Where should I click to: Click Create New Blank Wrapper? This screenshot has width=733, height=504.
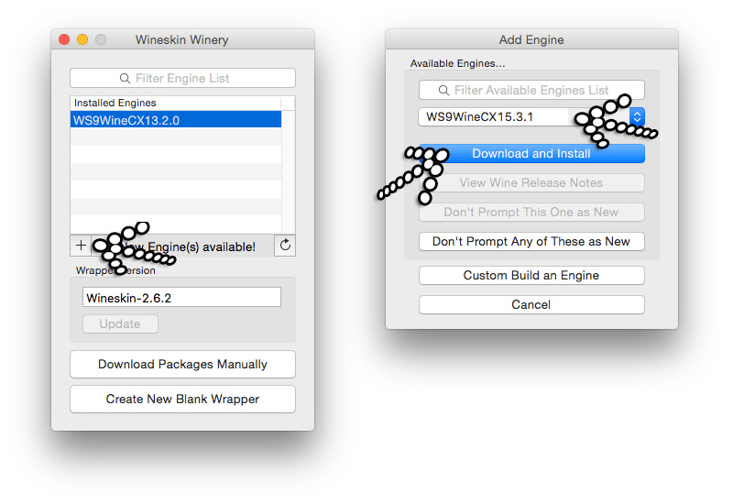(x=182, y=399)
